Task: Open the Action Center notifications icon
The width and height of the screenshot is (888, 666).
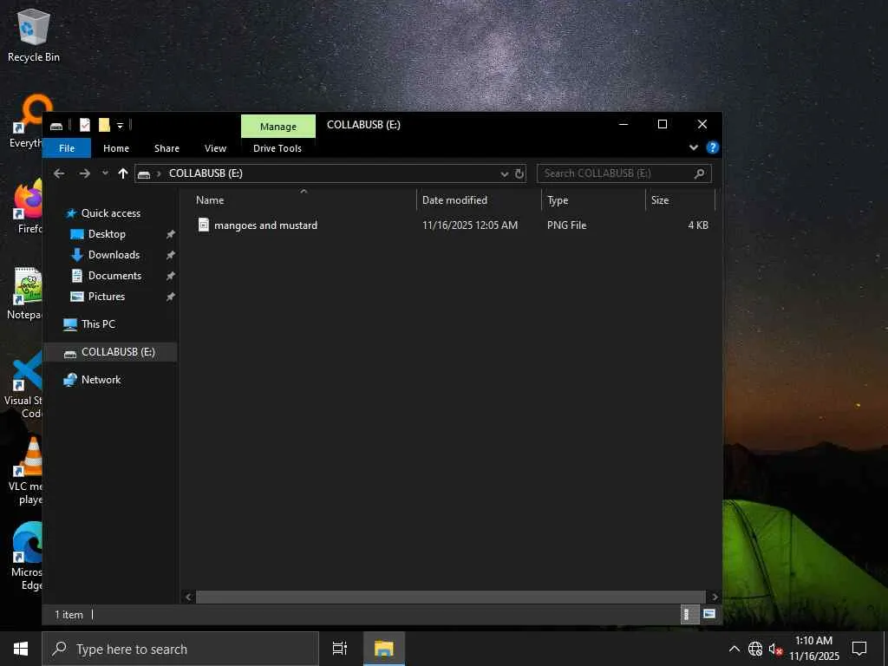Action: point(859,649)
